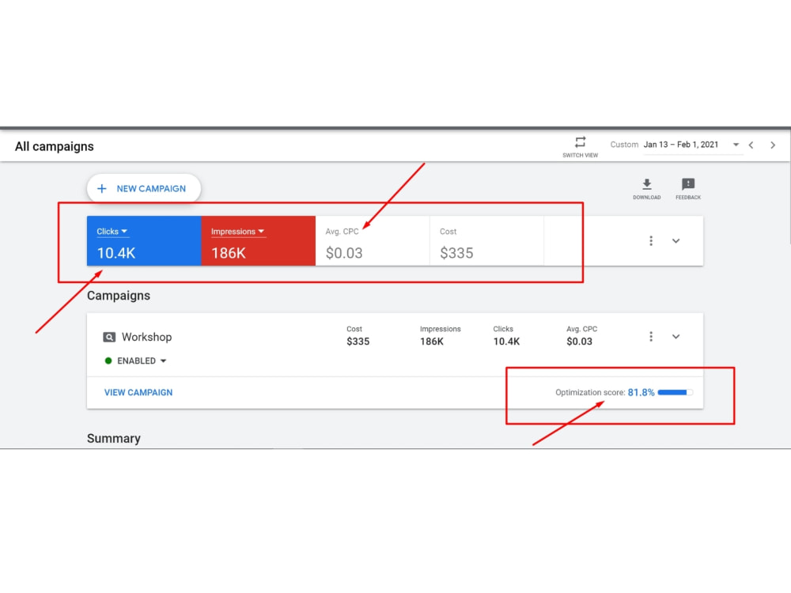Go to next date range arrow
The height and width of the screenshot is (593, 791).
(773, 145)
